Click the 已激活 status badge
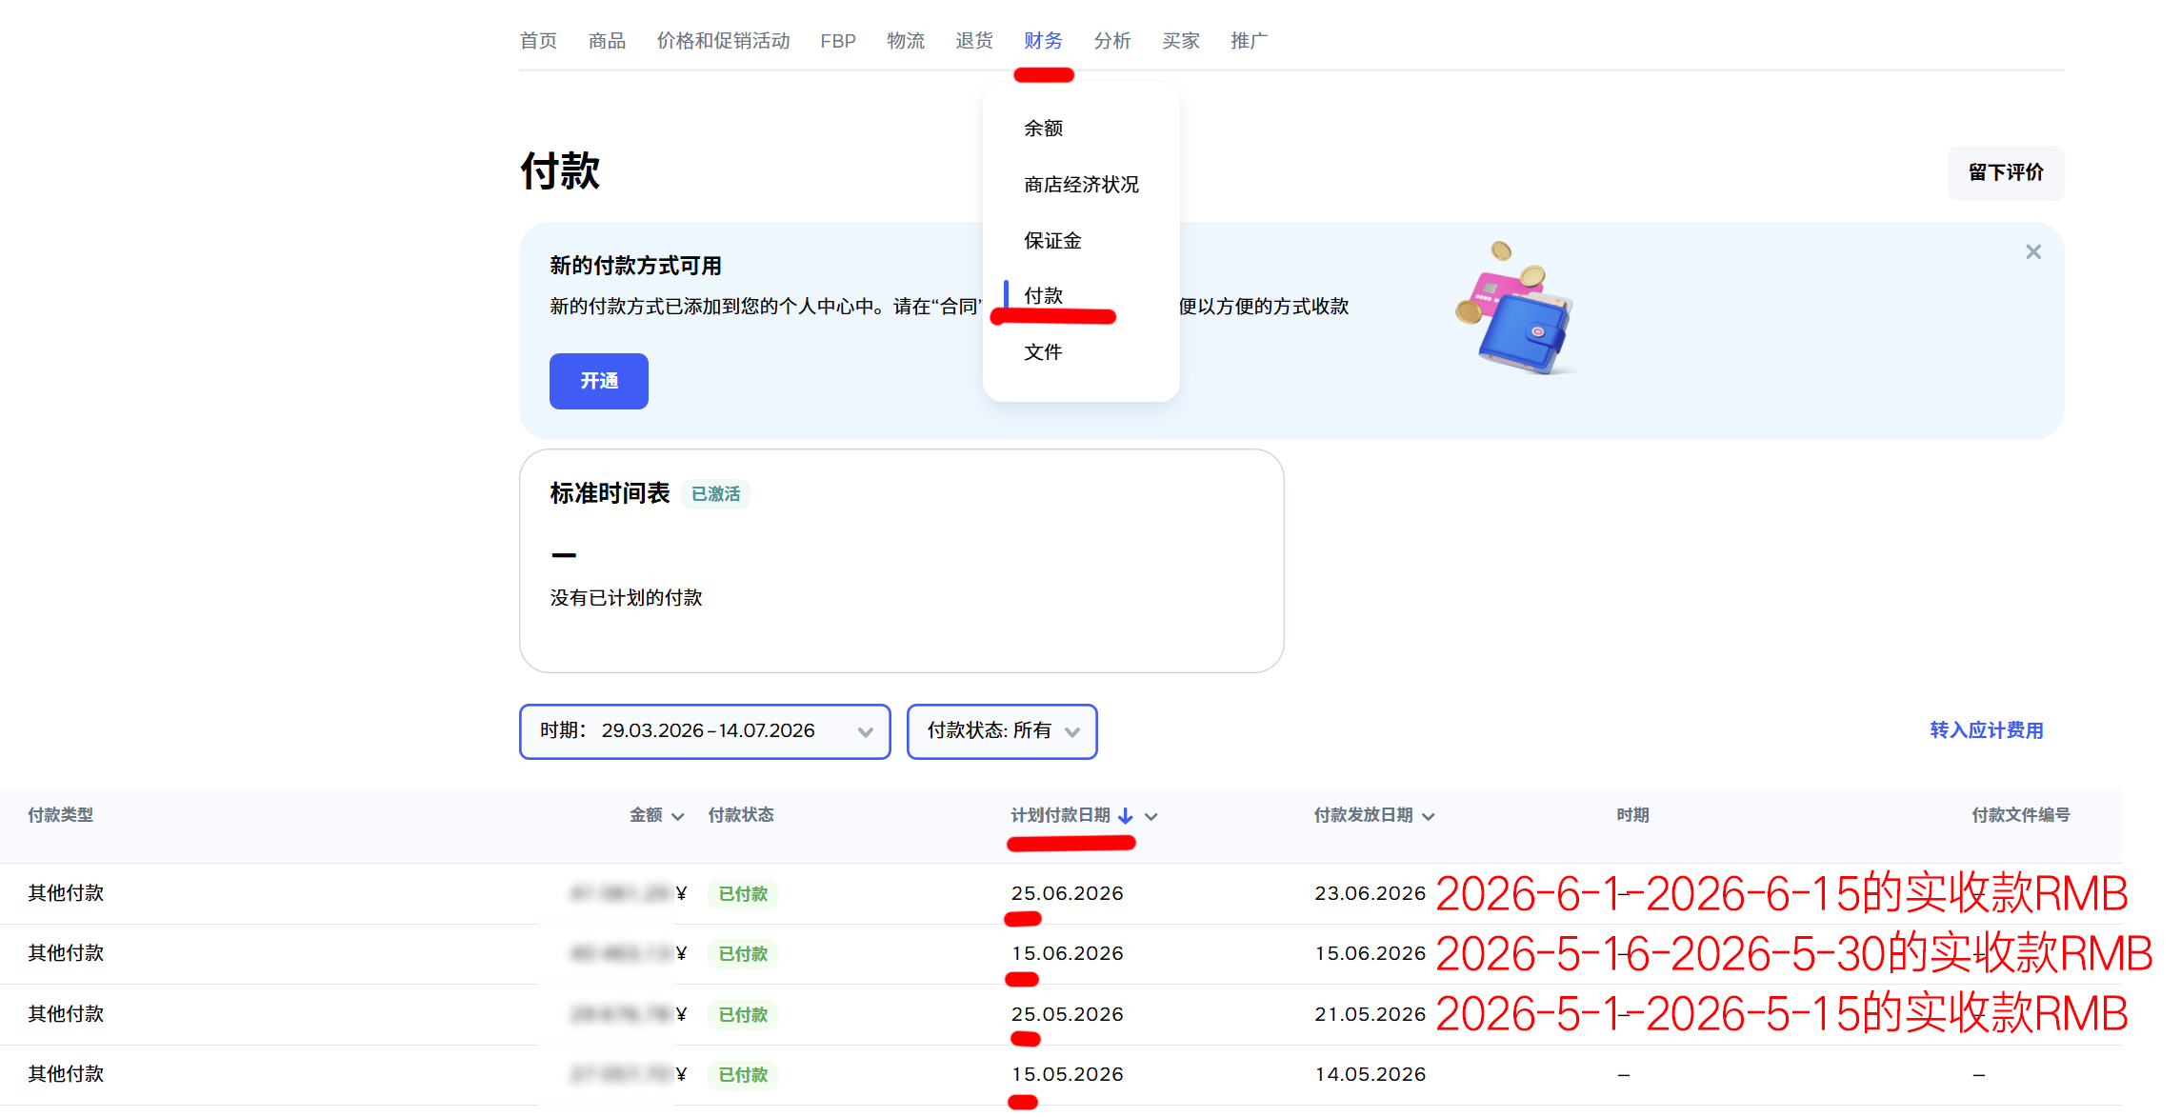The image size is (2181, 1117). point(716,494)
